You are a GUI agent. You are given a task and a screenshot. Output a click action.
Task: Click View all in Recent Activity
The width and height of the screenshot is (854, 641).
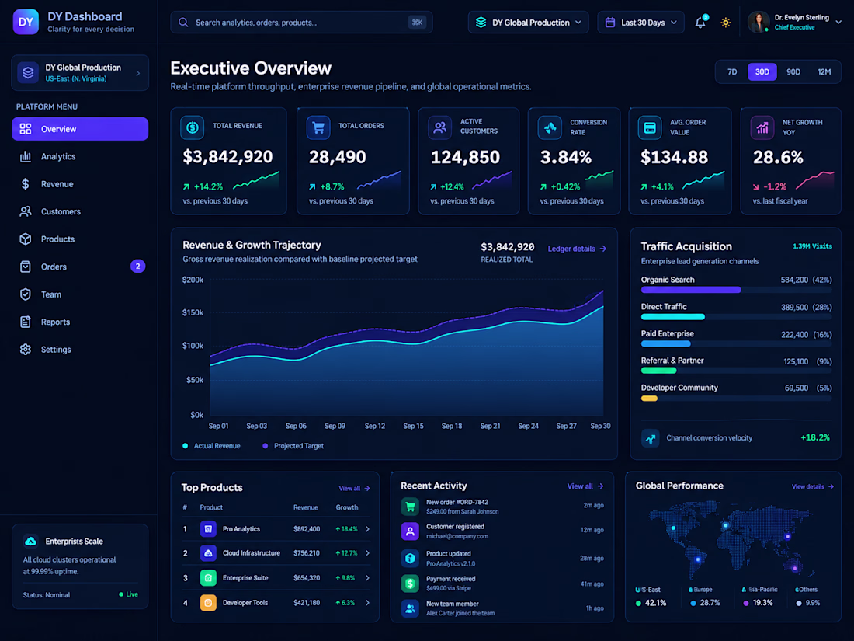pyautogui.click(x=585, y=486)
